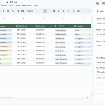Image resolution: width=105 pixels, height=105 pixels.
Task: Open version history clock icon
Action: tap(97, 3)
